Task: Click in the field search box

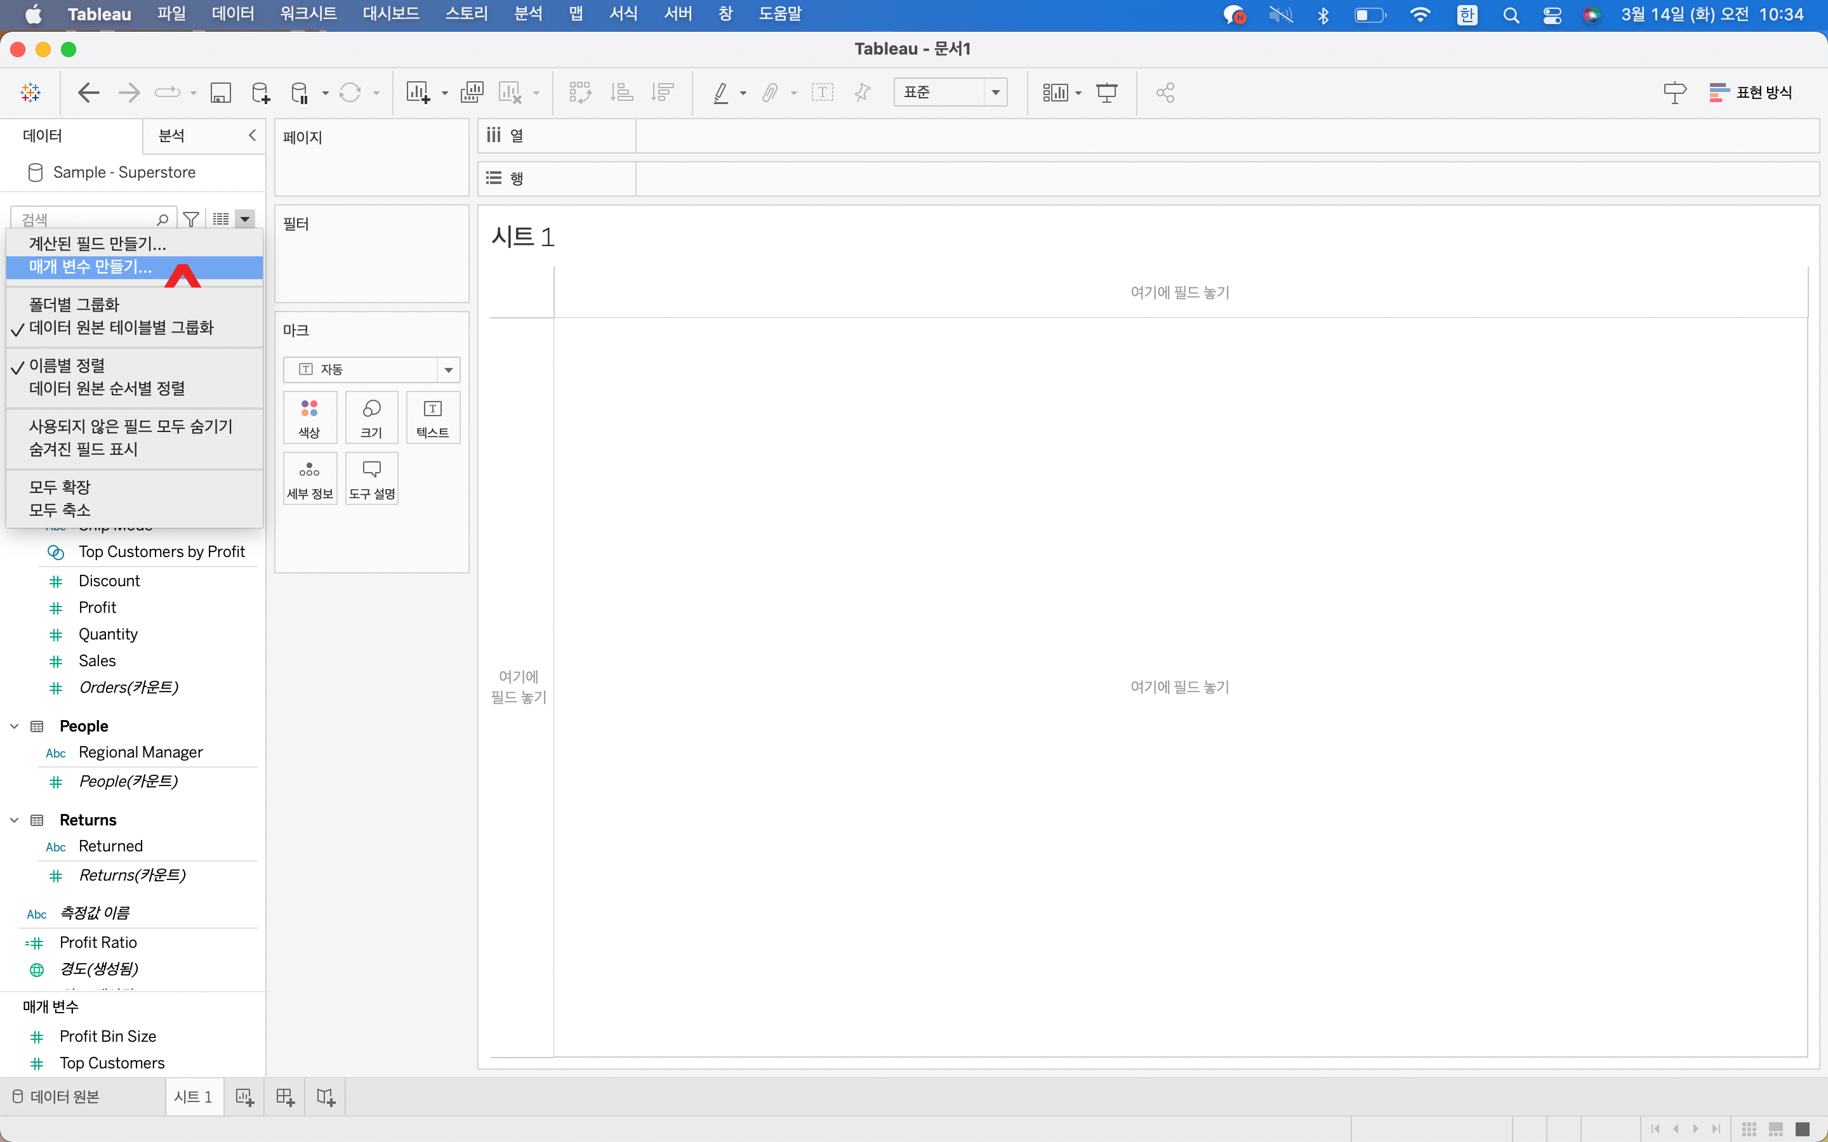Action: [94, 219]
